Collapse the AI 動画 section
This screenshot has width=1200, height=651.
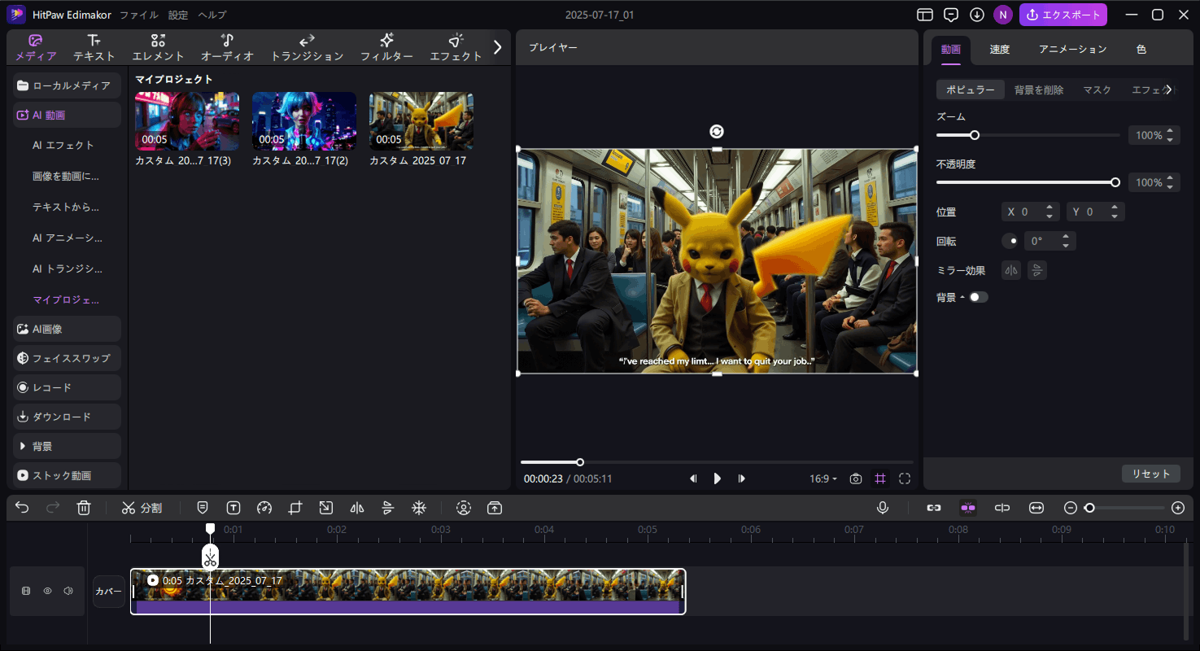pos(68,115)
